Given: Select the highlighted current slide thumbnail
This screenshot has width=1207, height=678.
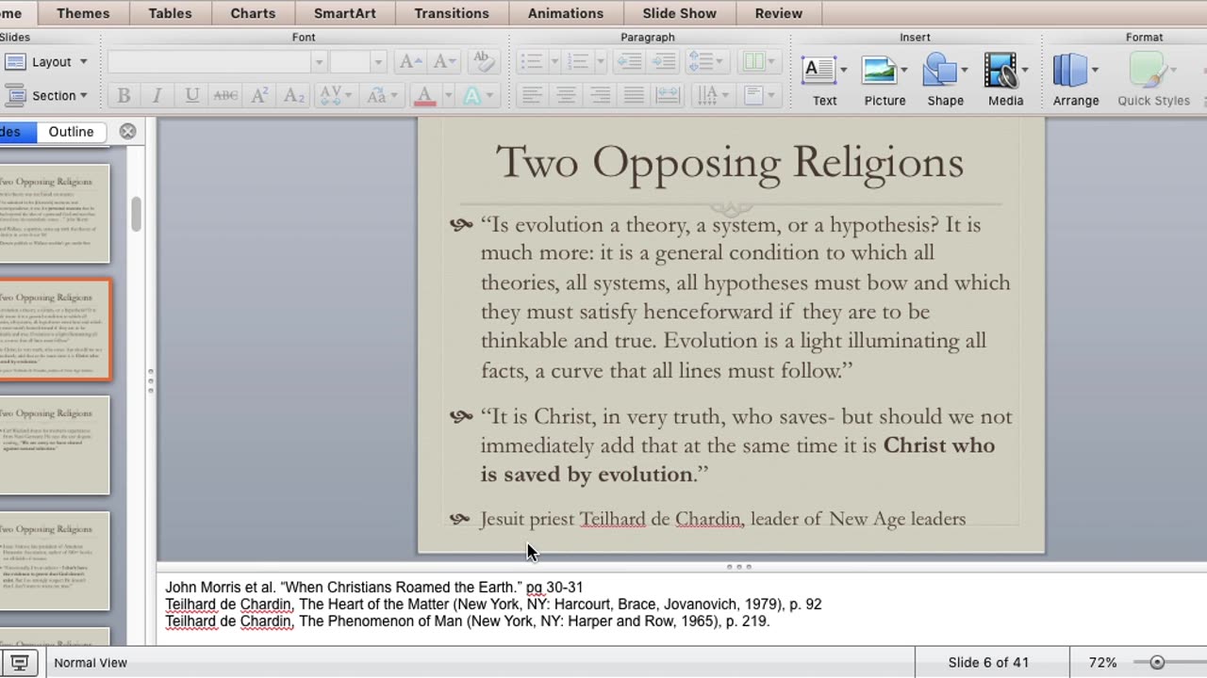Looking at the screenshot, I should [x=55, y=330].
